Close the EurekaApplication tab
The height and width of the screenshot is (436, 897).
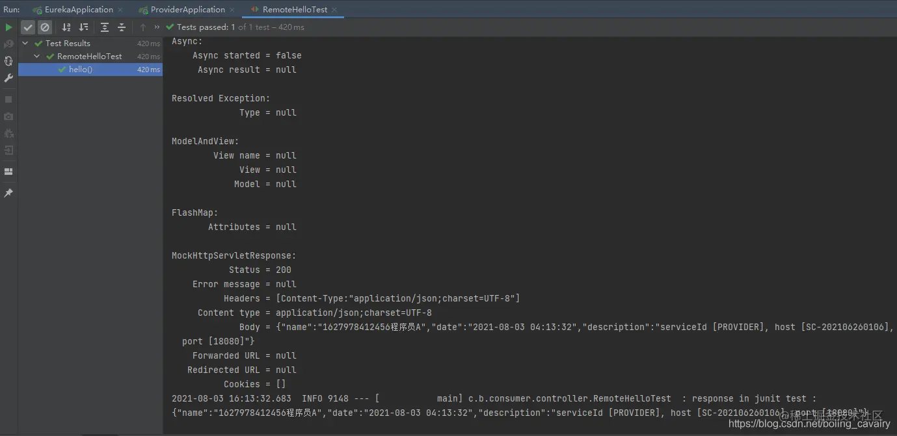click(x=120, y=10)
